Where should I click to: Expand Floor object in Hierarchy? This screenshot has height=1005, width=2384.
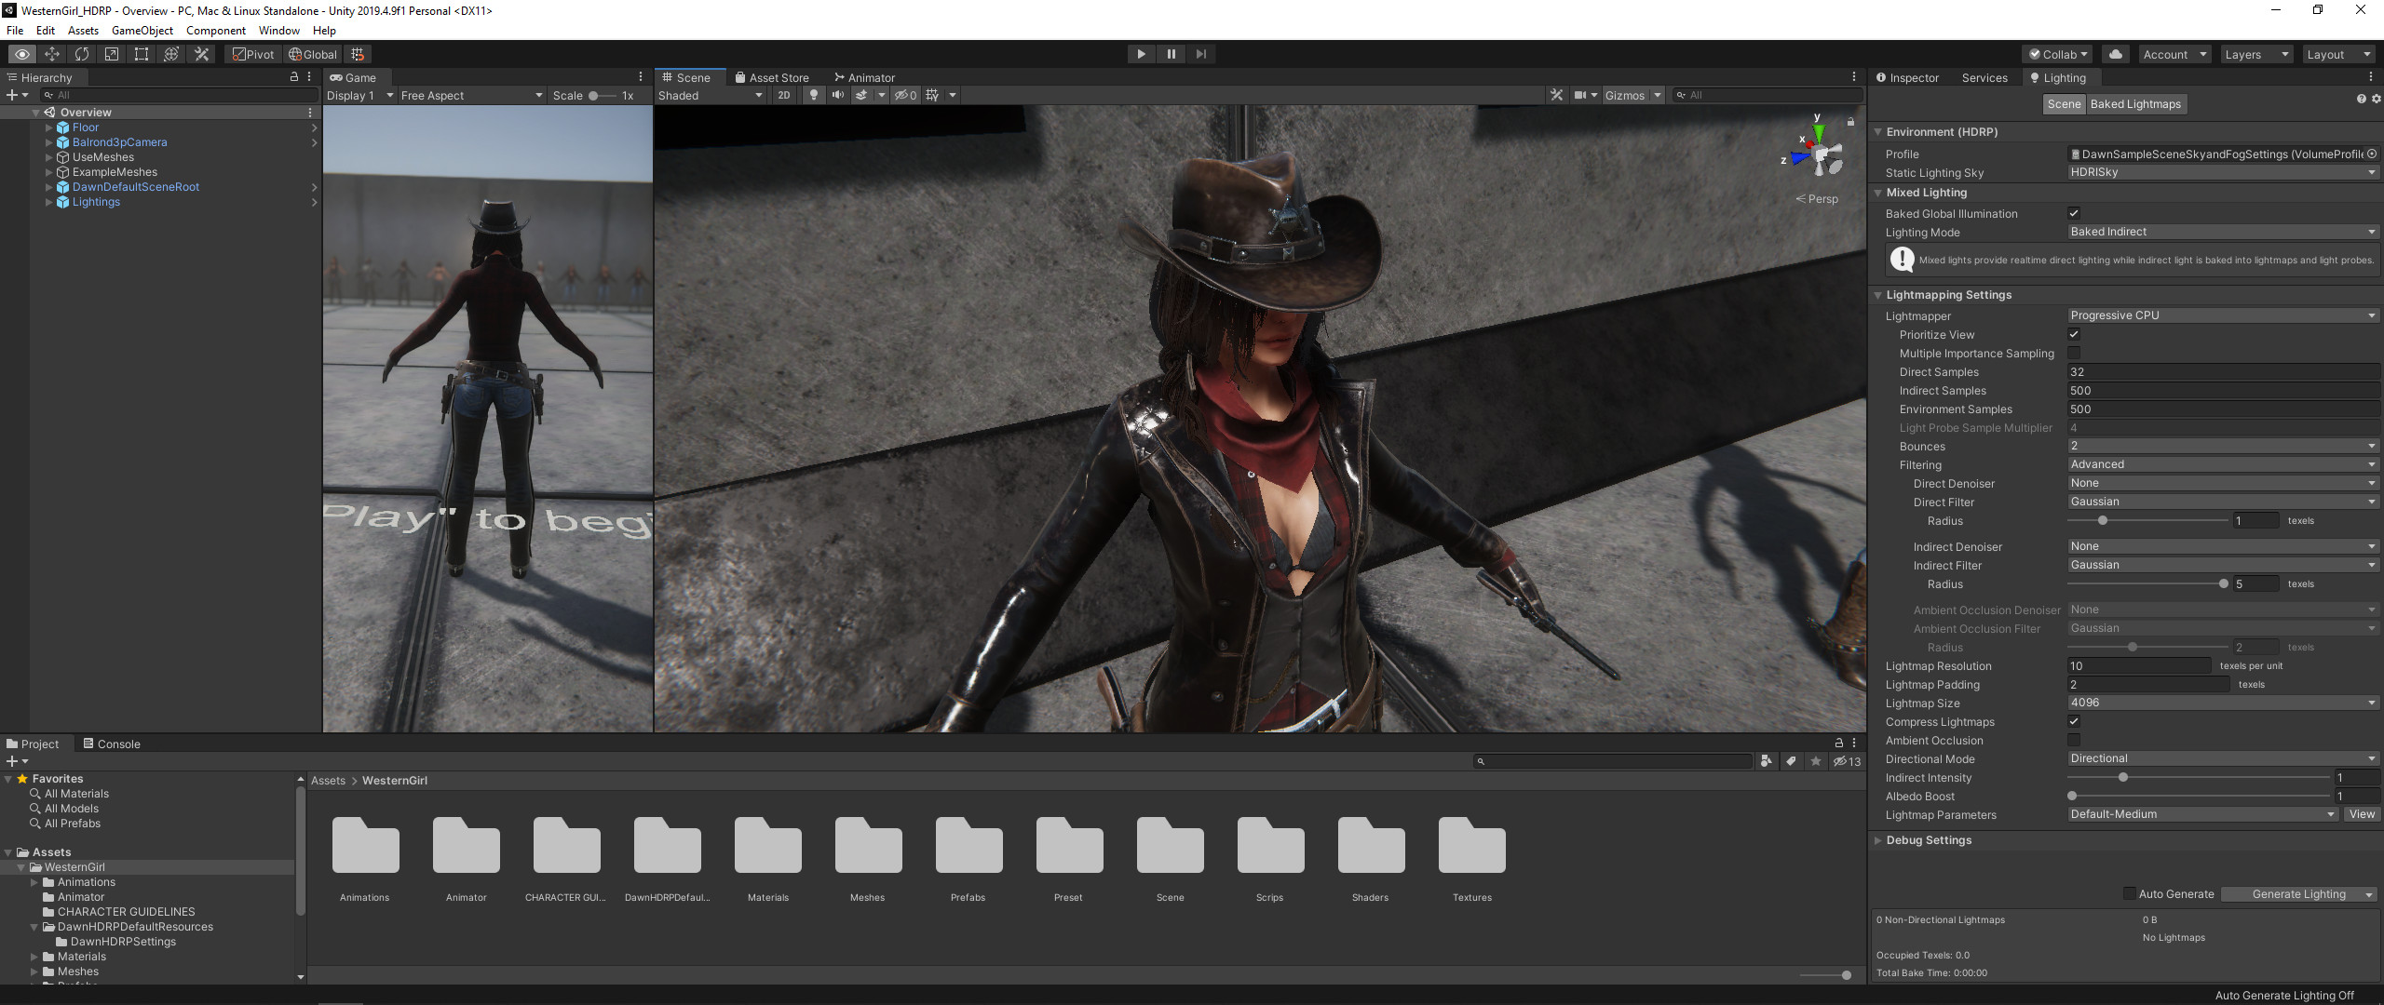pyautogui.click(x=49, y=127)
